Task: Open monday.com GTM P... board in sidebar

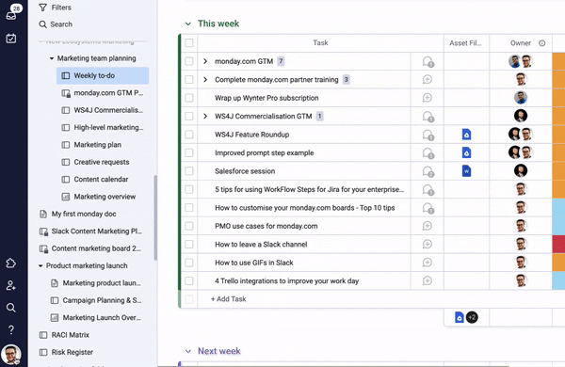Action: tap(103, 93)
